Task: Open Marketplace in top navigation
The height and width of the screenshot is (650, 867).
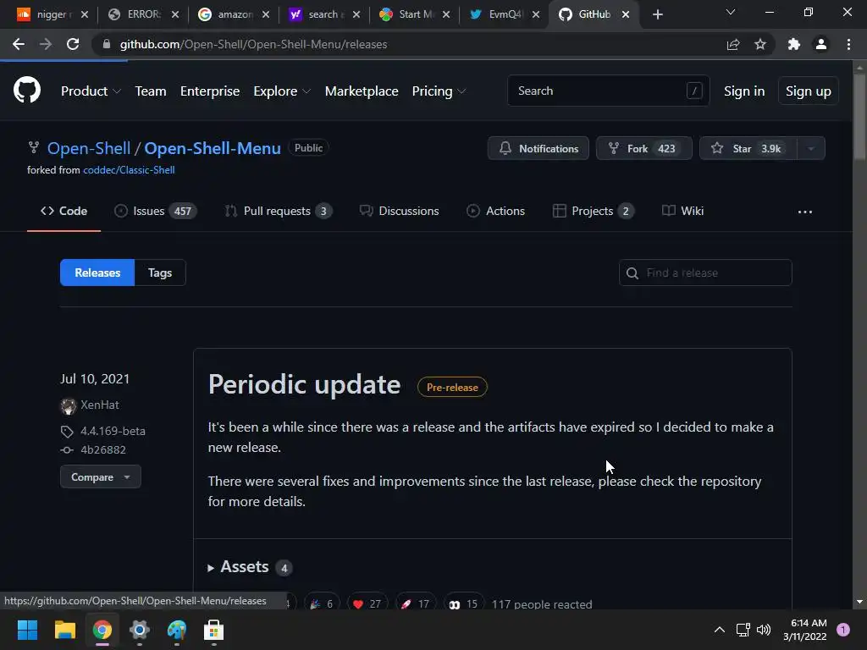Action: 362,91
